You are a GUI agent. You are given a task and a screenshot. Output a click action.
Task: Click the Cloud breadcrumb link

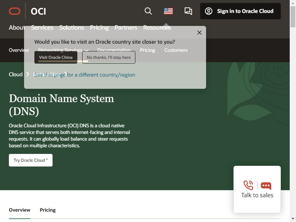(x=16, y=74)
